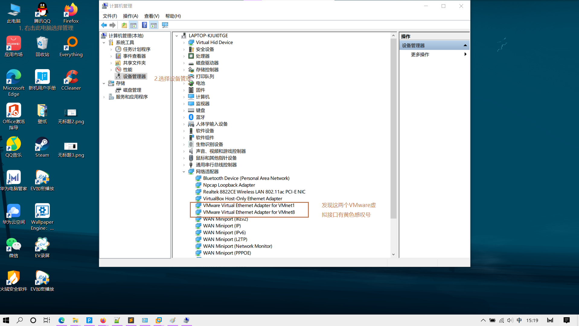
Task: Select the 华为云空间 desktop icon
Action: (x=14, y=214)
